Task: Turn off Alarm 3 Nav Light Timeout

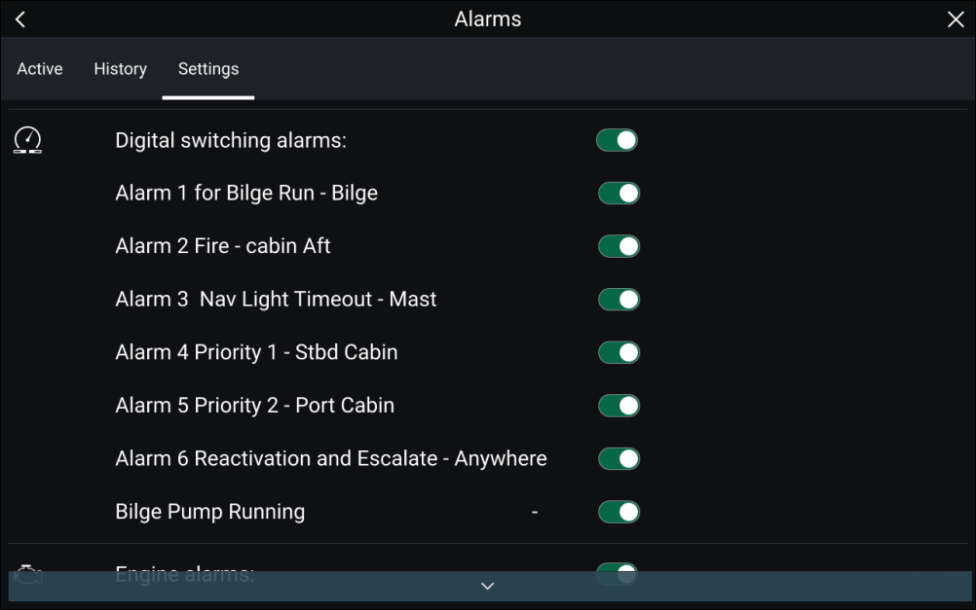Action: pyautogui.click(x=619, y=299)
